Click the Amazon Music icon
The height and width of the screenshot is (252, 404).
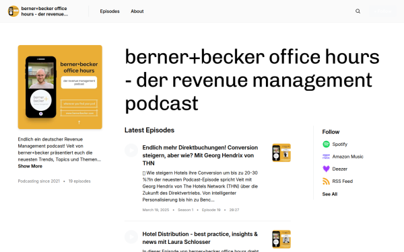coord(326,157)
